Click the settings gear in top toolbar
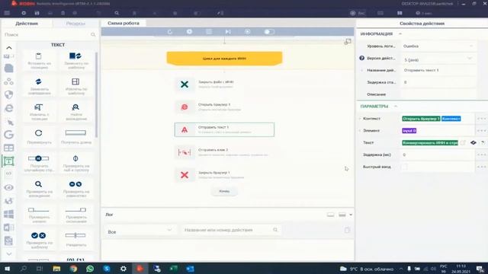 (x=24, y=13)
